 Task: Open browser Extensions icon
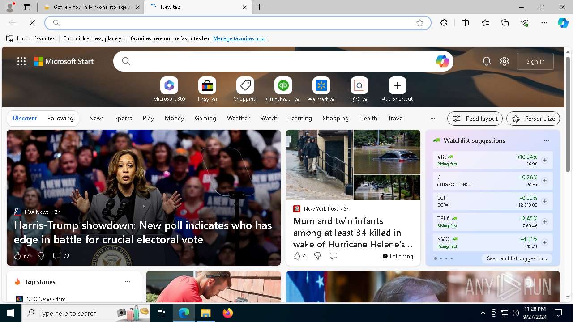[x=444, y=23]
